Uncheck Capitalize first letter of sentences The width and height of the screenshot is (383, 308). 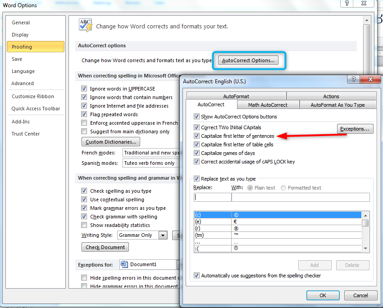[196, 136]
